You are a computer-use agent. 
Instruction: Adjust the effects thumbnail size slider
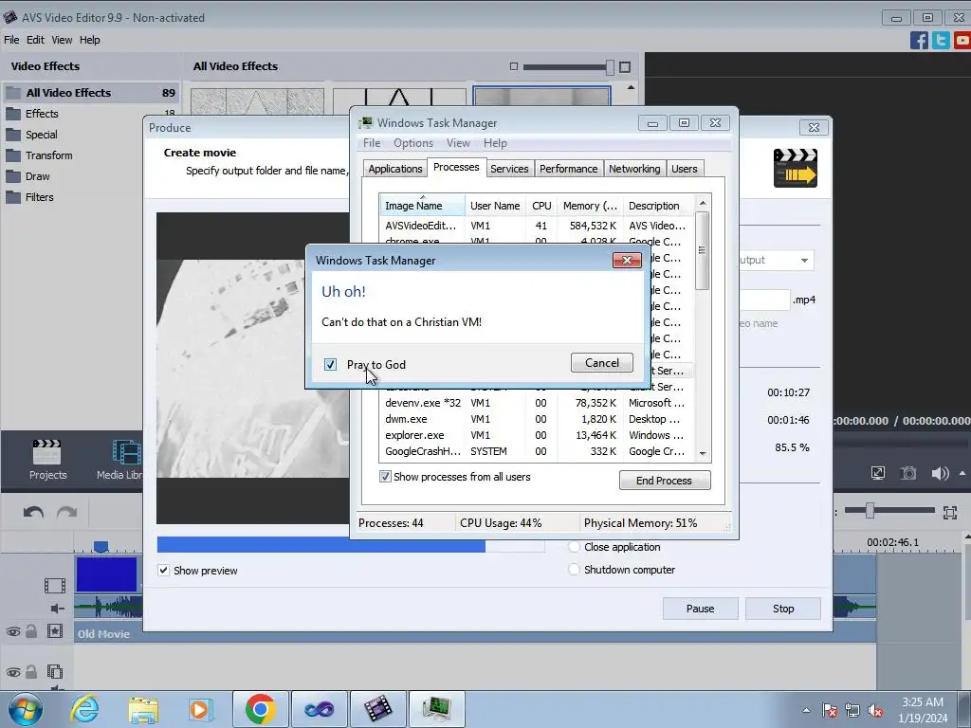[610, 67]
